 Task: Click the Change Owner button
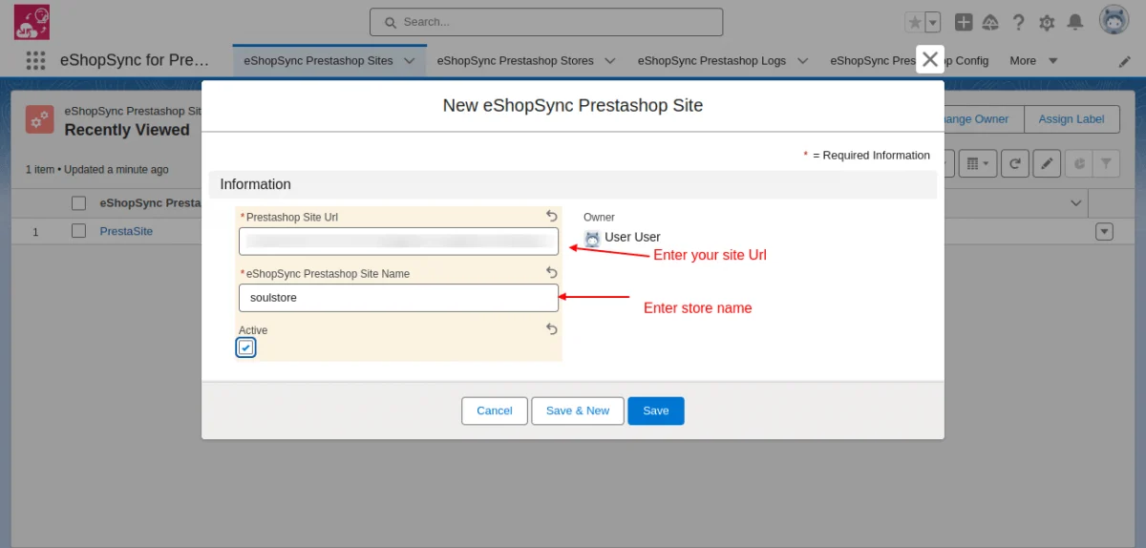point(984,119)
